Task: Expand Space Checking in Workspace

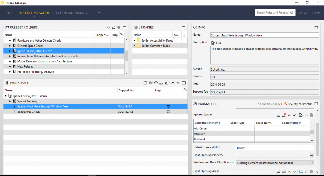Action: coord(10,101)
